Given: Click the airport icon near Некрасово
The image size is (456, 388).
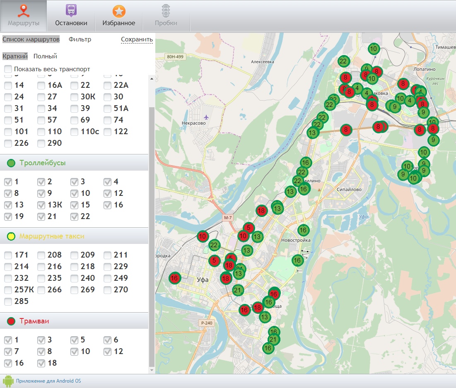Looking at the screenshot, I should (207, 118).
